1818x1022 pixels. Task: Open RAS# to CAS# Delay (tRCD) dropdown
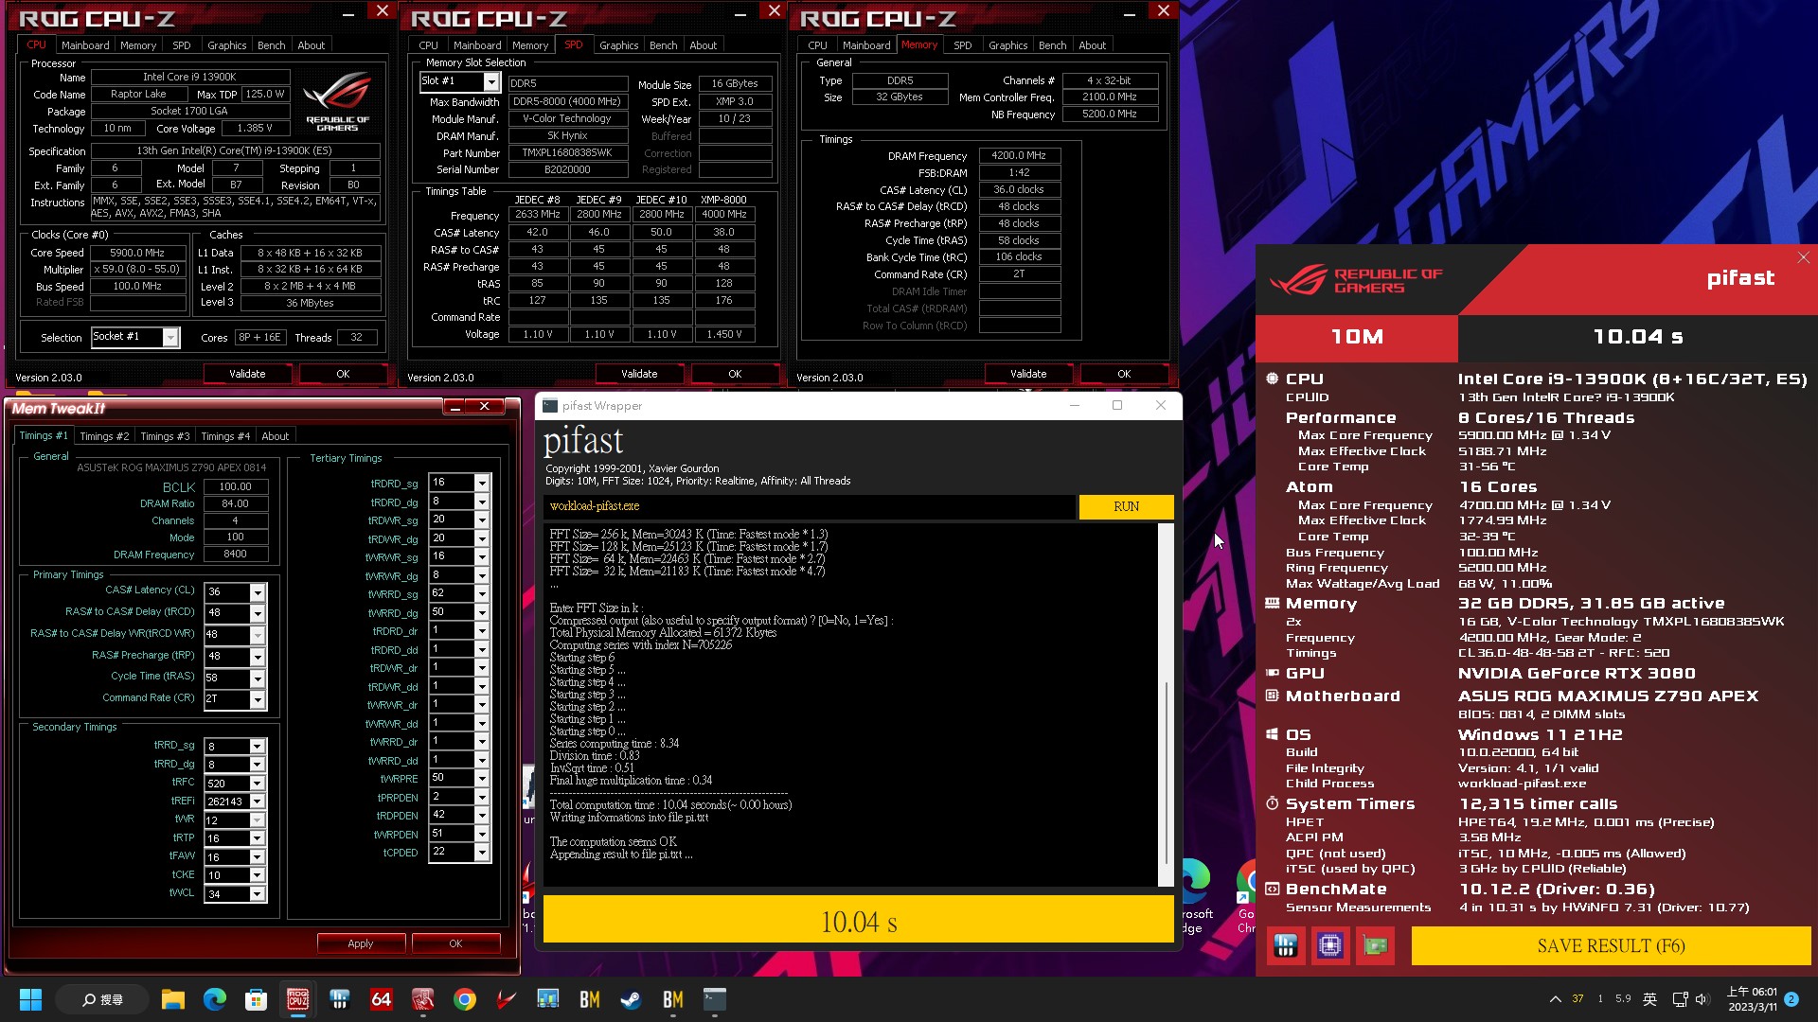[257, 613]
